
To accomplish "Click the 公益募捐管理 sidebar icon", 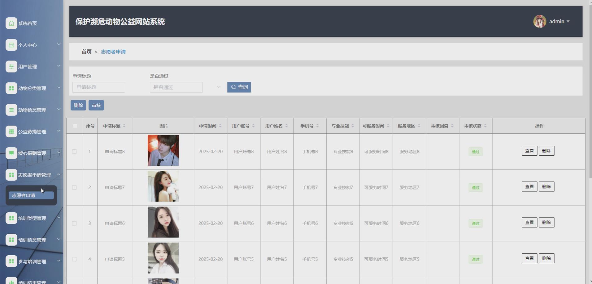I will (11, 131).
